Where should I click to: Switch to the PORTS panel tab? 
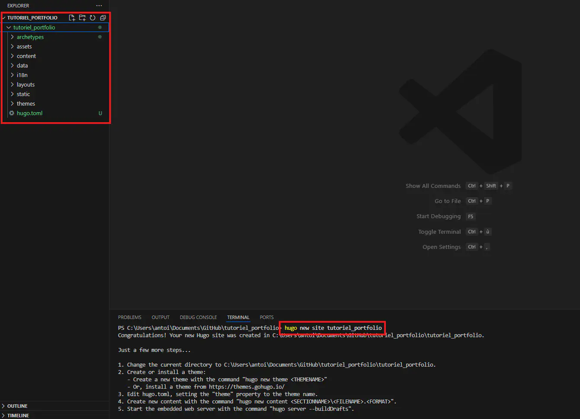coord(266,317)
